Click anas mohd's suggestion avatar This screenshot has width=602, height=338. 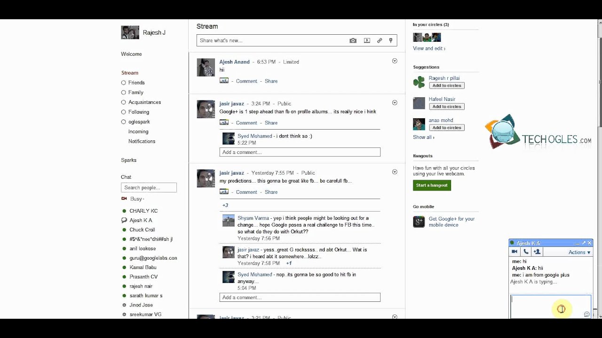pyautogui.click(x=419, y=124)
